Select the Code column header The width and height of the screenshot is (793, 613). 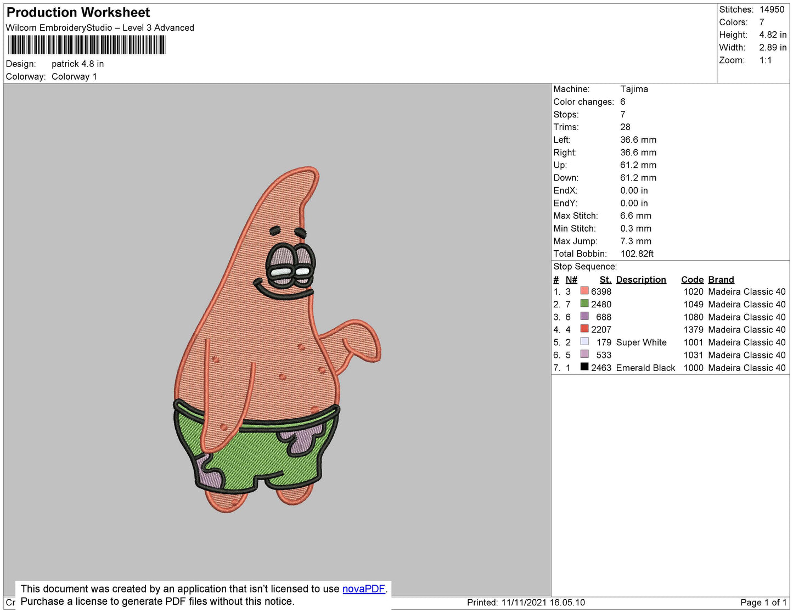[692, 279]
